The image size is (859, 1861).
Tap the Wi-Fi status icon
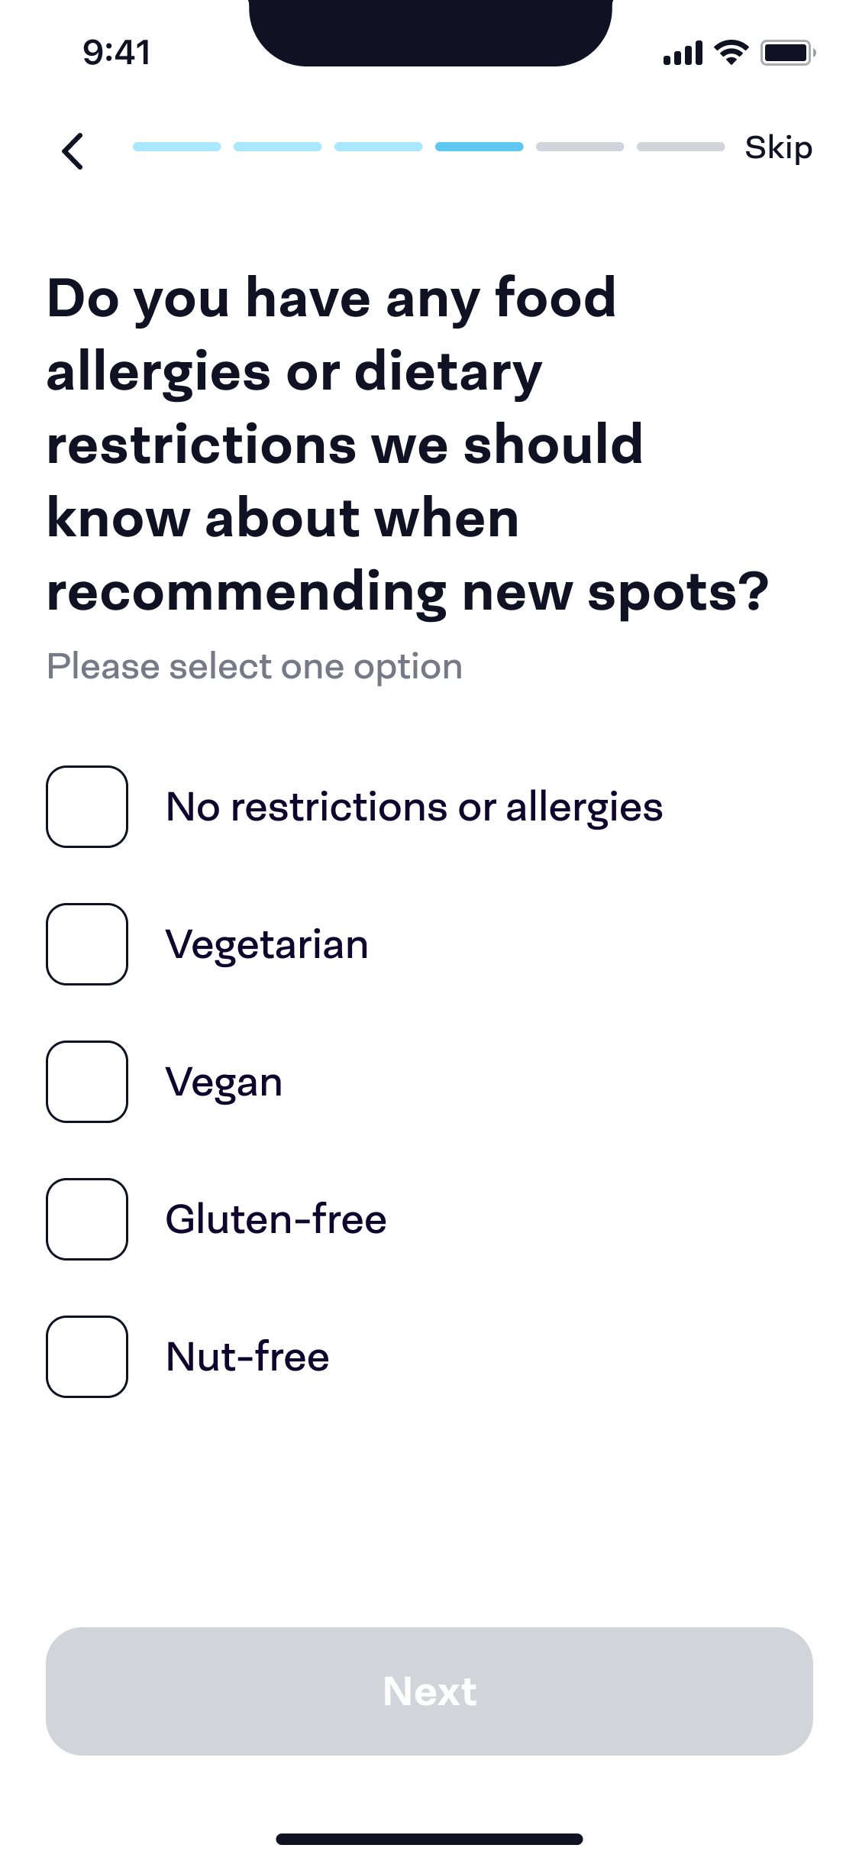click(731, 53)
